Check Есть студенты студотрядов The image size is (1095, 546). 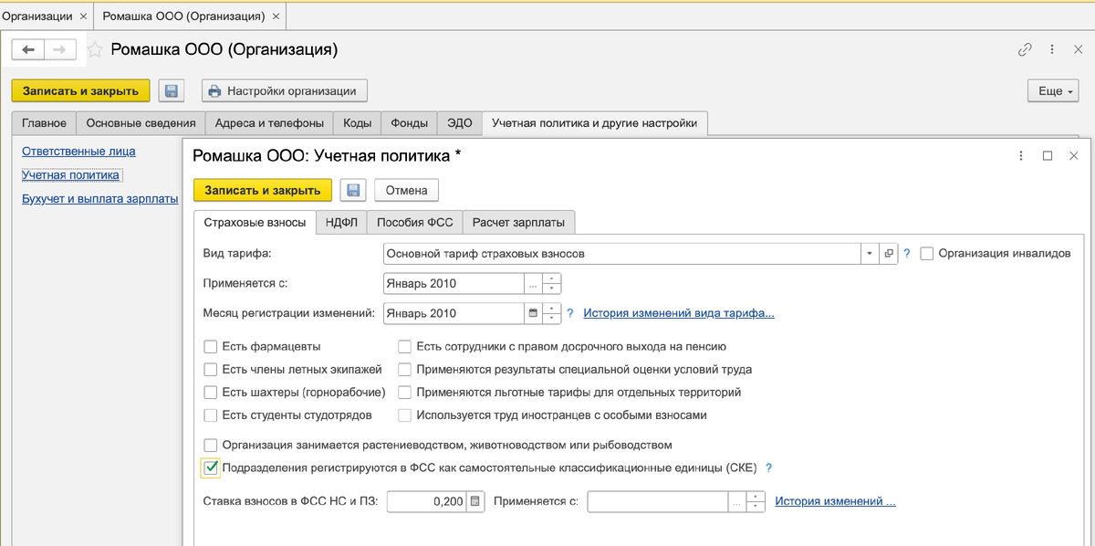coord(211,415)
